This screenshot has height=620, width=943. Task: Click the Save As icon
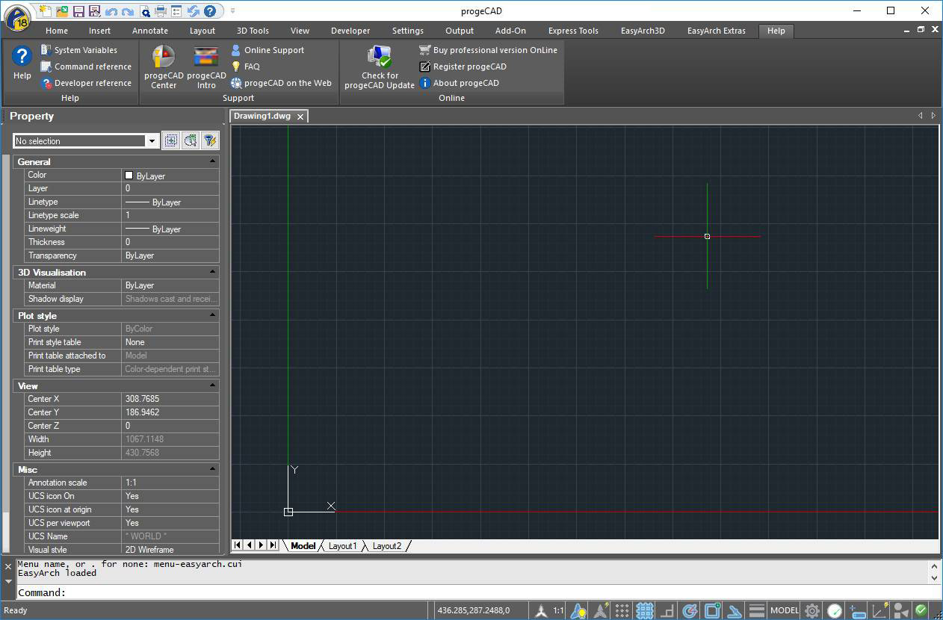[94, 11]
